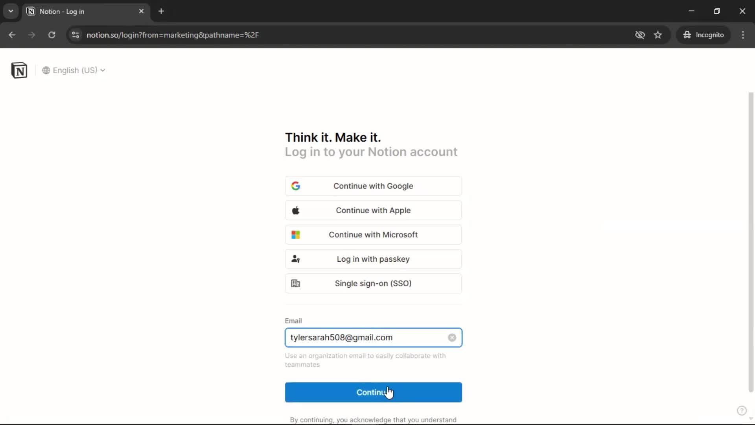Restore down the browser window

[717, 11]
